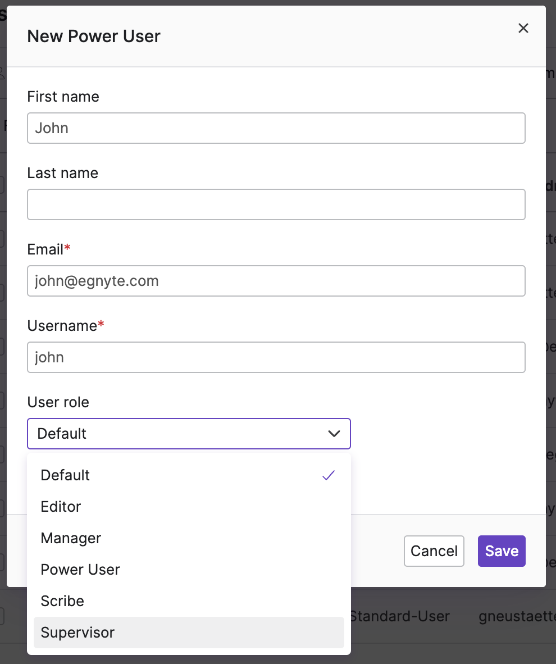The height and width of the screenshot is (664, 556).
Task: Choose Editor role option
Action: click(189, 507)
